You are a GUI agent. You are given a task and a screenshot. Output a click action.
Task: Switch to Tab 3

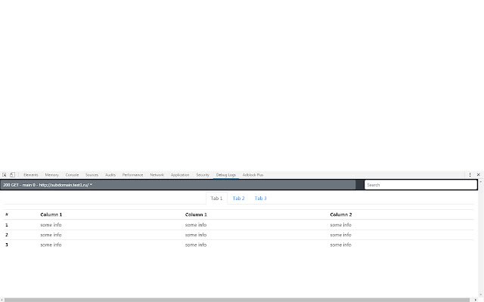(260, 198)
